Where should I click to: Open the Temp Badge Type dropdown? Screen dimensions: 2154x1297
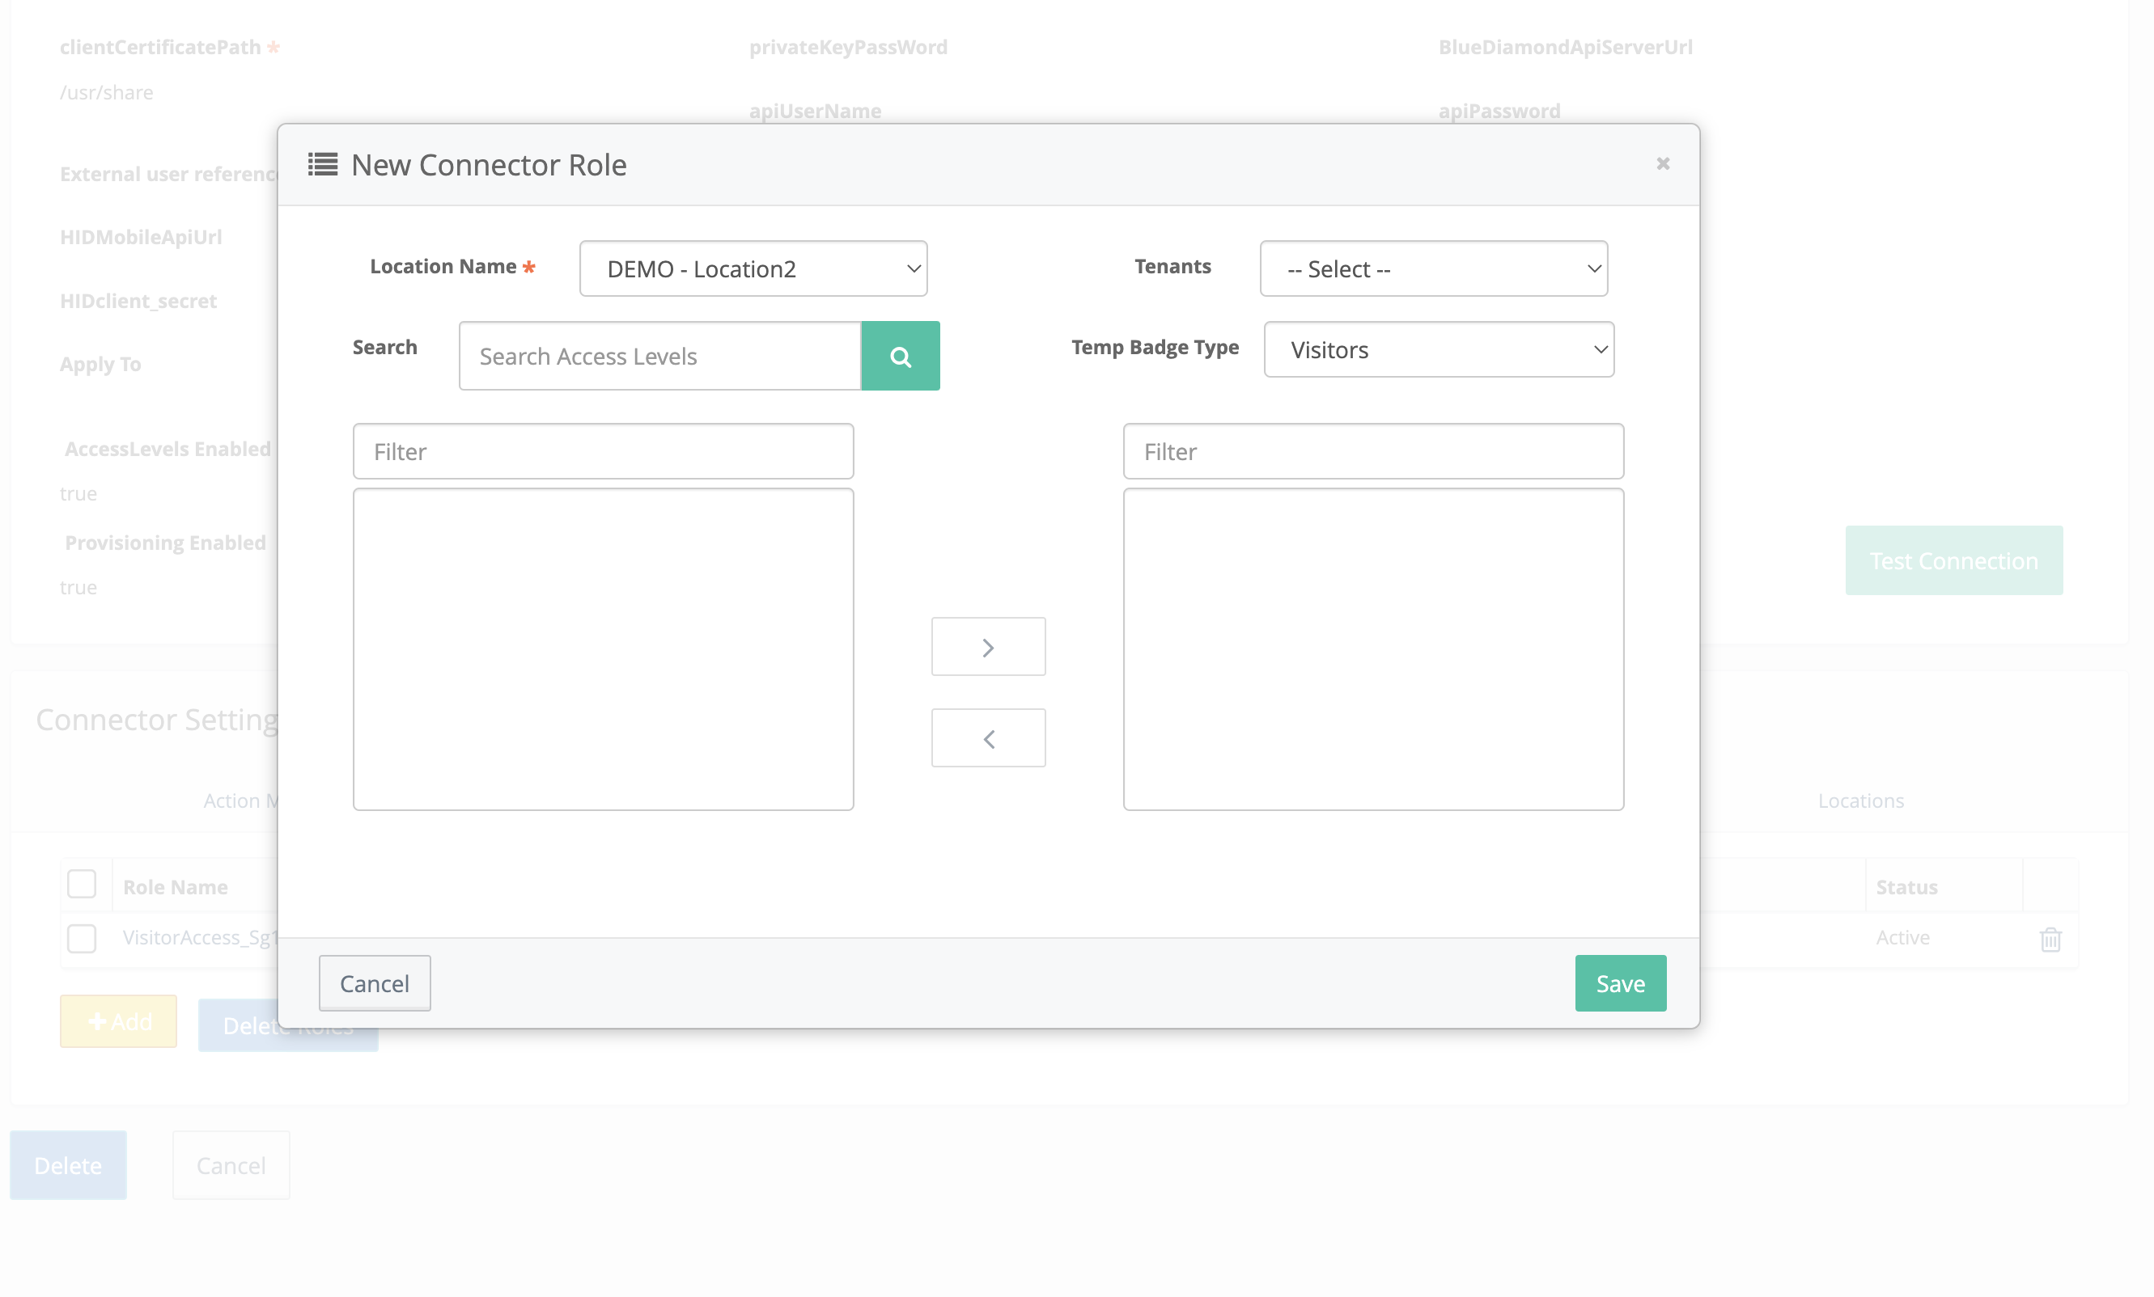1439,349
